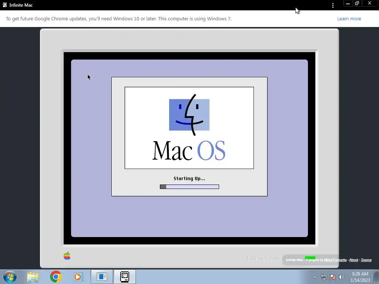
Task: Open the Mihai Parparita link
Action: tap(335, 260)
